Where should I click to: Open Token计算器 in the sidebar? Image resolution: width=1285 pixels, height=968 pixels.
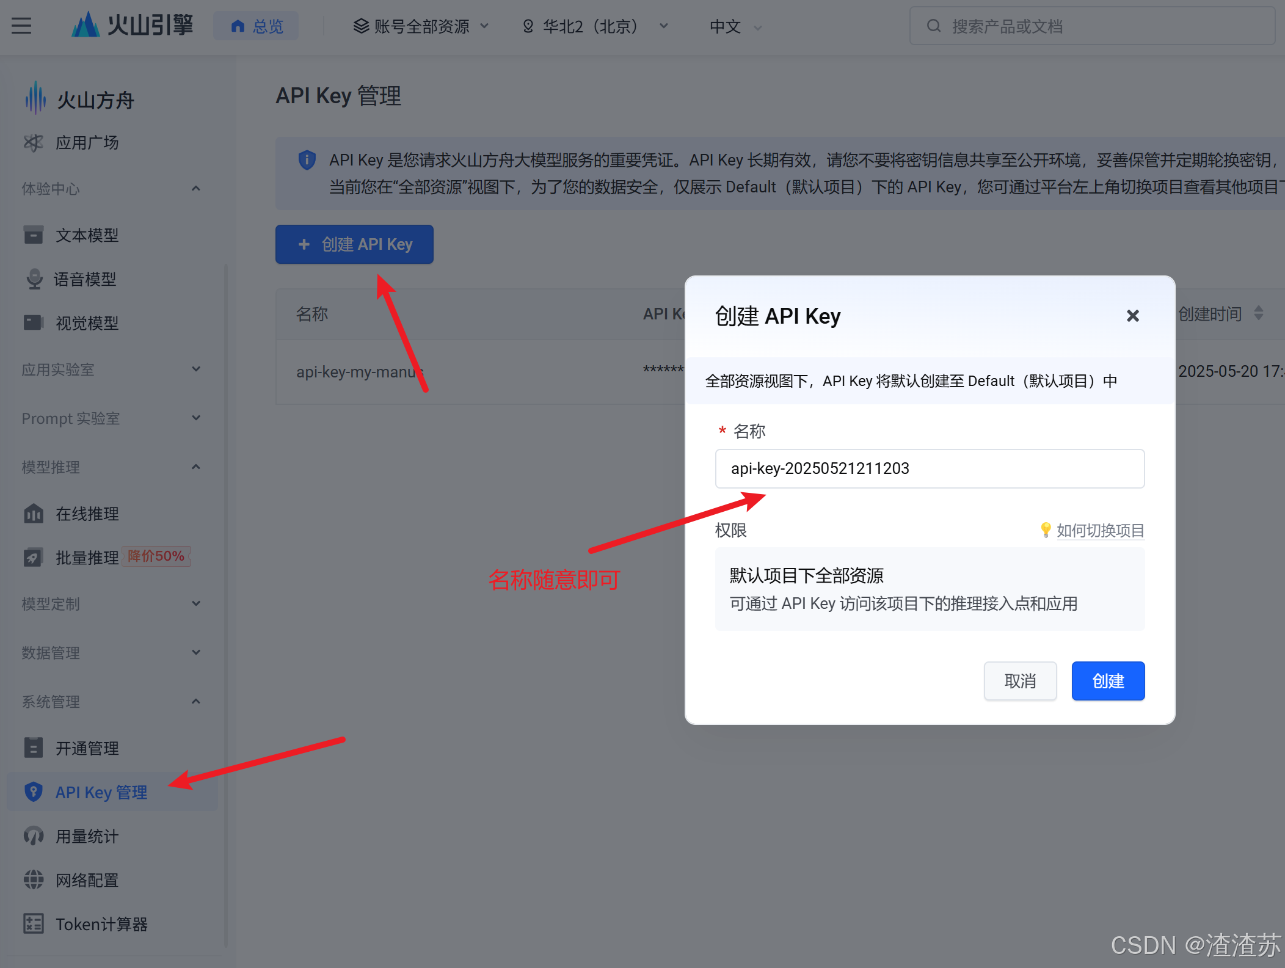[x=101, y=924]
